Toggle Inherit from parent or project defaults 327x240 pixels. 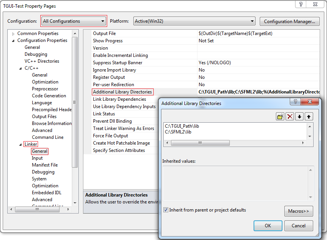point(166,210)
